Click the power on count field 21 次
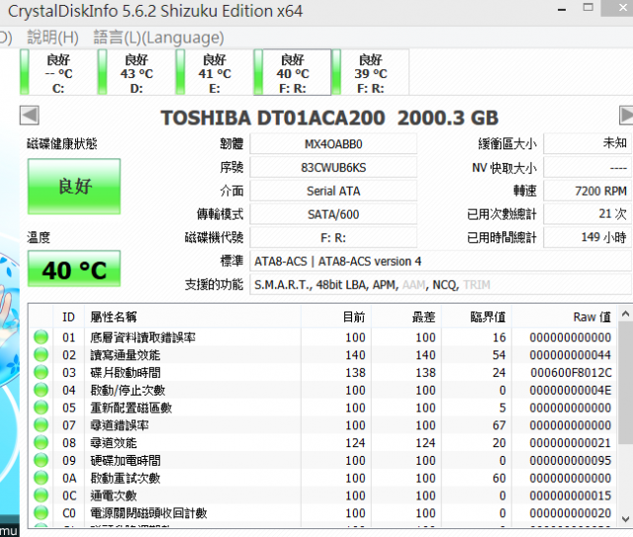 coord(587,214)
